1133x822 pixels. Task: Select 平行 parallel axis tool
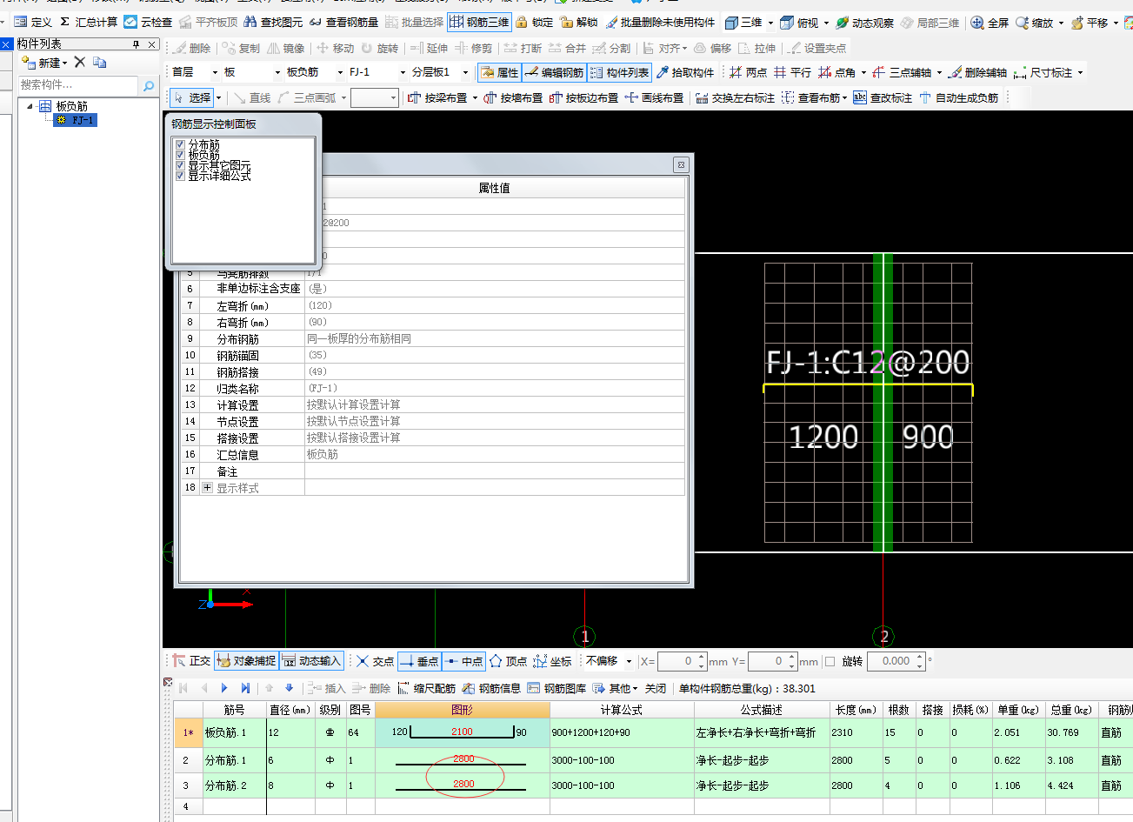[x=792, y=72]
